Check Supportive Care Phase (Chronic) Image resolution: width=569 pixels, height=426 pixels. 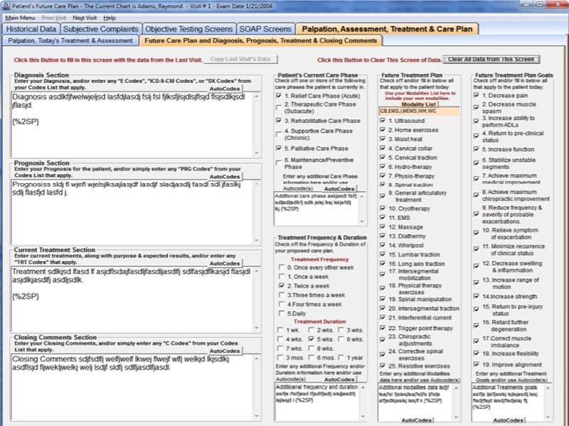[279, 134]
